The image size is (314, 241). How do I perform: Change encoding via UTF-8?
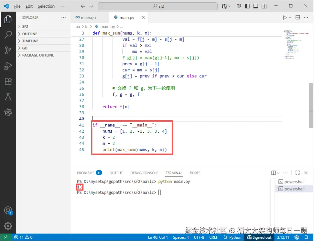[x=199, y=237]
